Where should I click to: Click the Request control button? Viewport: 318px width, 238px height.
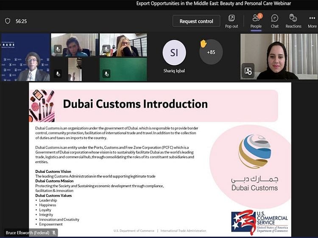pos(196,21)
